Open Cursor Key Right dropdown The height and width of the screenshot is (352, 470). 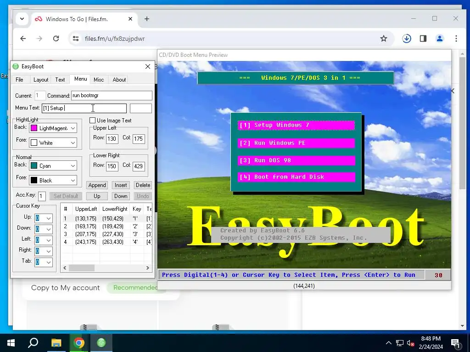click(49, 251)
